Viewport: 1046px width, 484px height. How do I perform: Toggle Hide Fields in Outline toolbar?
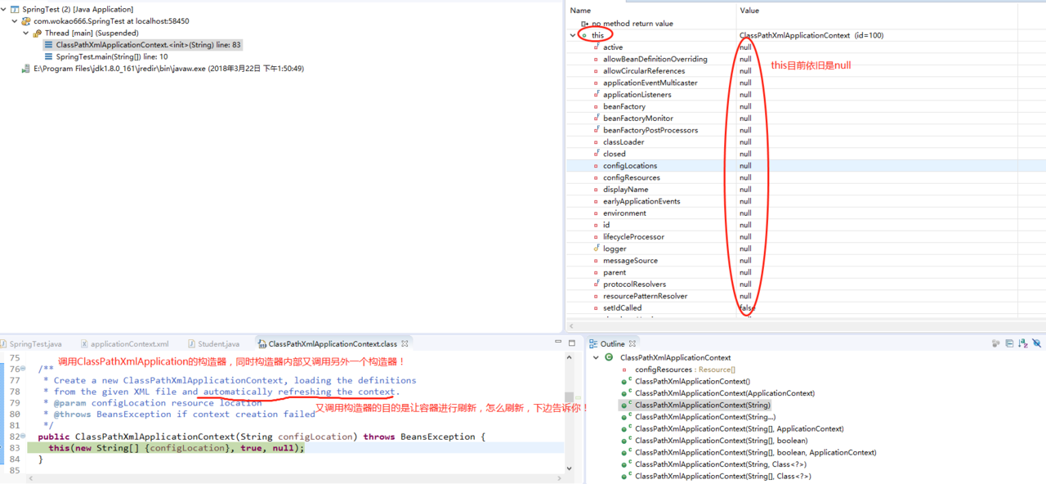pyautogui.click(x=1037, y=344)
